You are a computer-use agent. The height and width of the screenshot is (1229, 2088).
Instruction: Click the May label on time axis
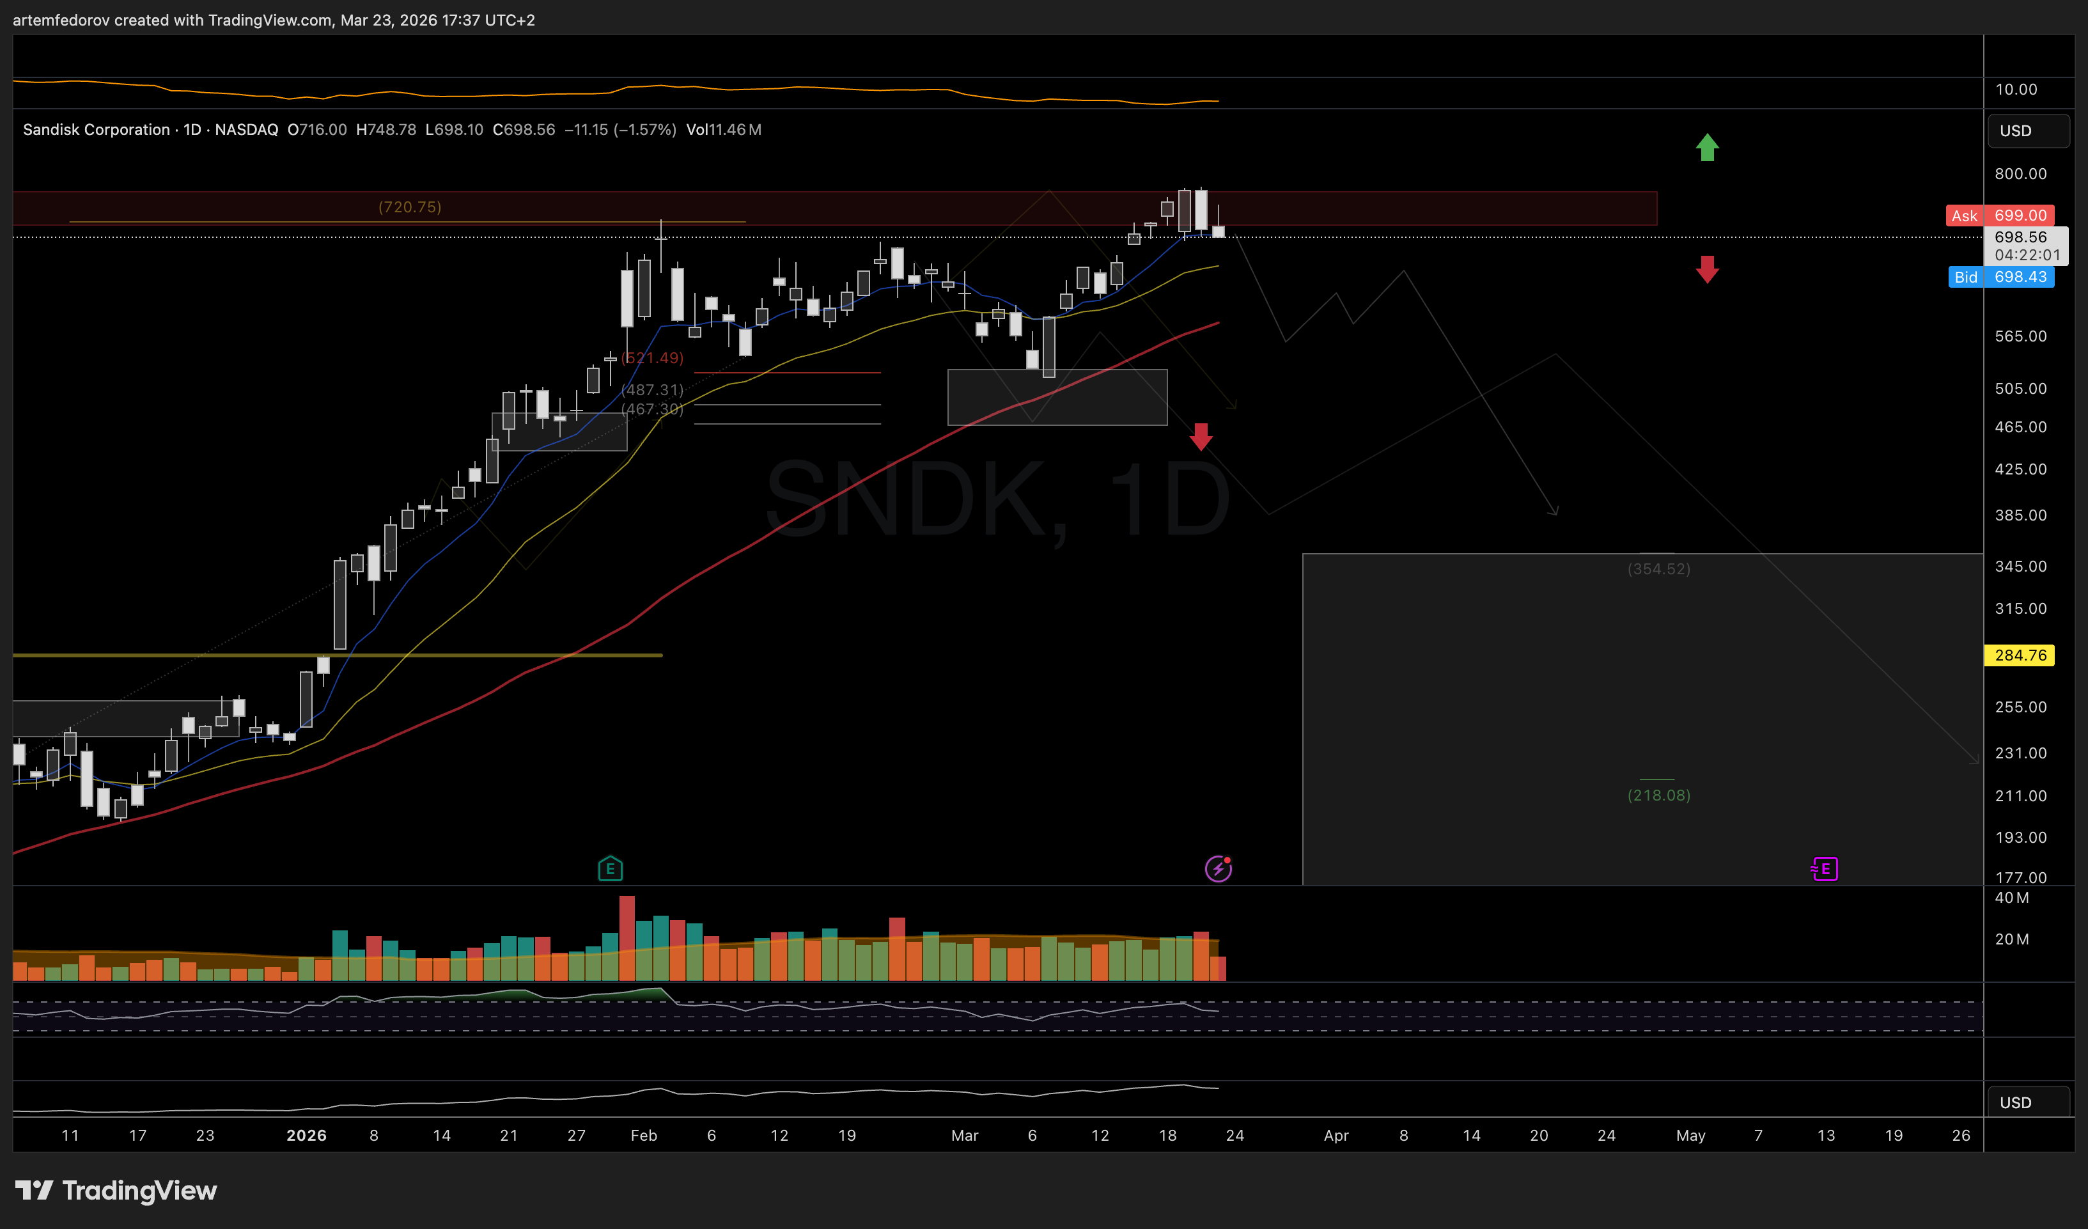pos(1690,1136)
